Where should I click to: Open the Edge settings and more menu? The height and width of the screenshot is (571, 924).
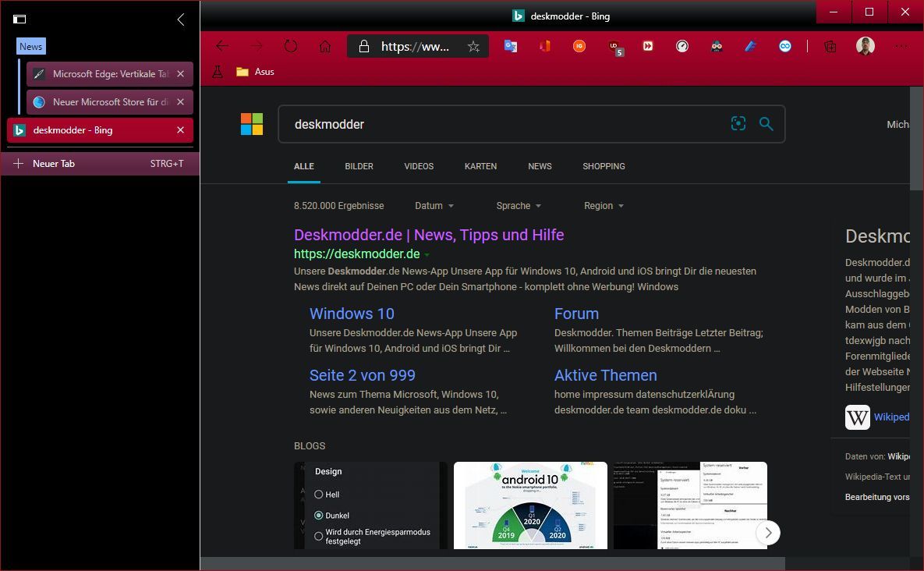(900, 46)
